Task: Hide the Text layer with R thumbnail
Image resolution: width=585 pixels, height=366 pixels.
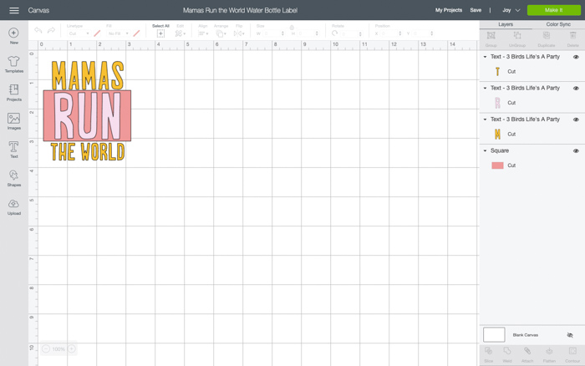Action: tap(576, 89)
